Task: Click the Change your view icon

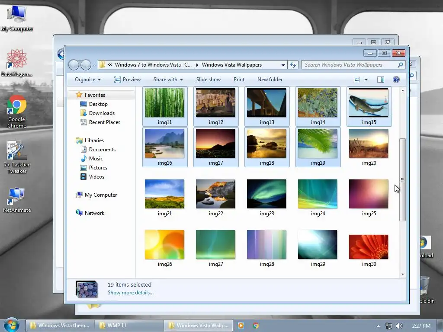Action: [x=357, y=80]
